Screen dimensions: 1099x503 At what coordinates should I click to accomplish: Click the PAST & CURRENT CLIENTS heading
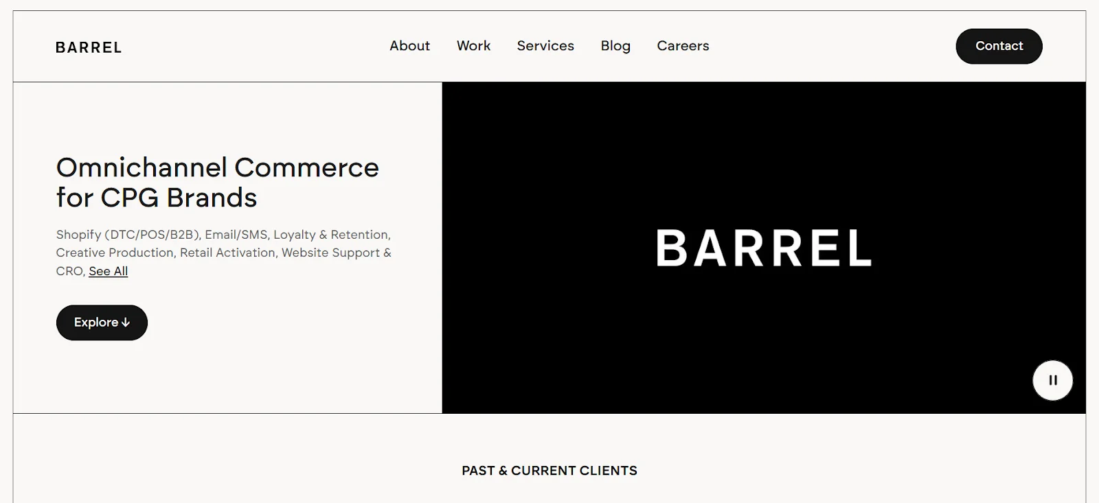(x=549, y=471)
